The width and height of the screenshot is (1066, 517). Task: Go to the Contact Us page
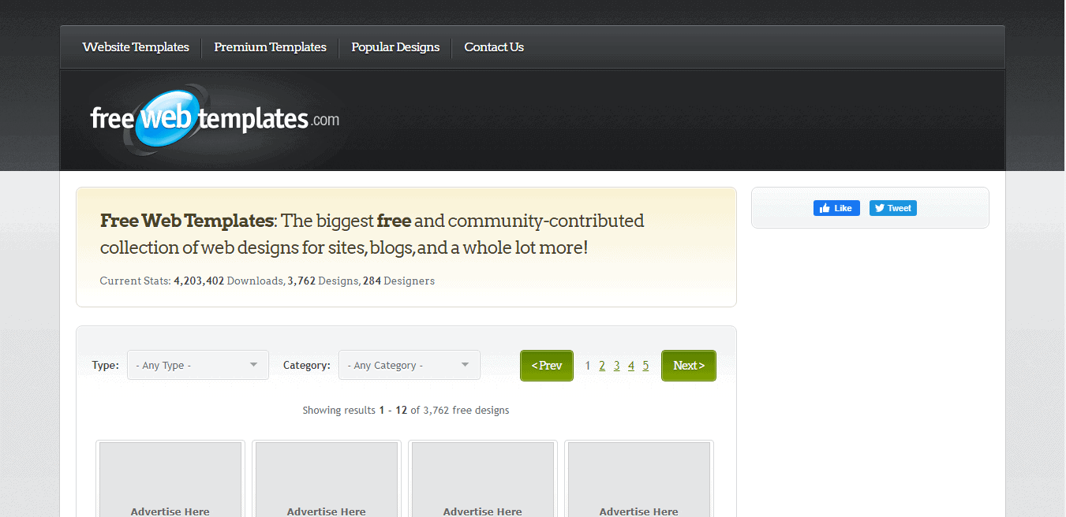coord(493,46)
